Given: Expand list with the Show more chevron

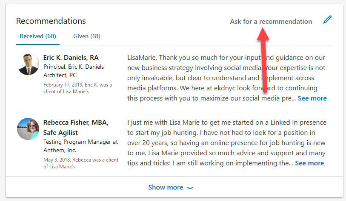Looking at the screenshot, I should [x=190, y=188].
